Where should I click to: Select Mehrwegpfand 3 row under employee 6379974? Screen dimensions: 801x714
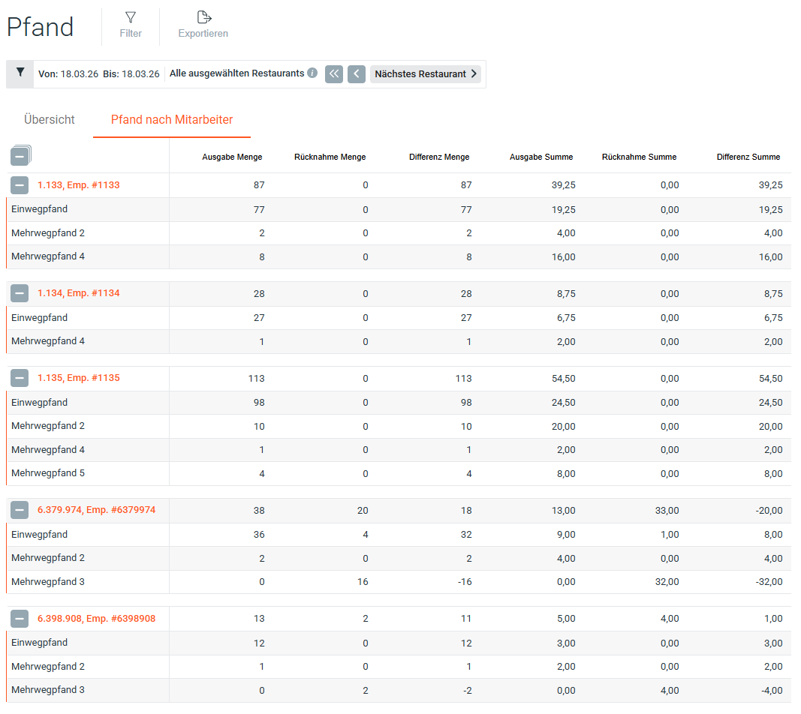tap(399, 582)
